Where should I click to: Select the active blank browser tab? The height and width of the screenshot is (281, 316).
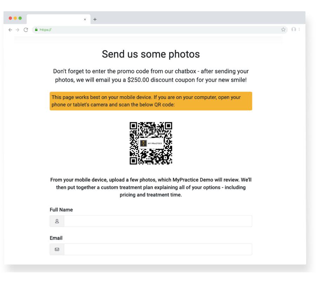click(x=58, y=19)
